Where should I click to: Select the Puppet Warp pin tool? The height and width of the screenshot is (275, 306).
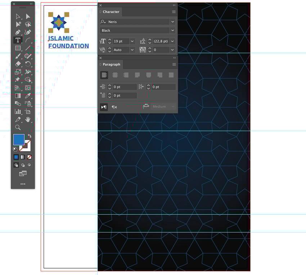(x=18, y=80)
